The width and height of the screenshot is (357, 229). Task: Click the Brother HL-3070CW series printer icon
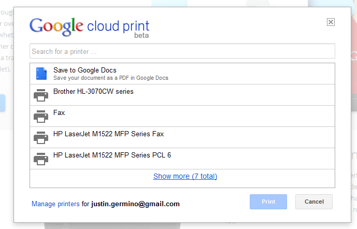pyautogui.click(x=41, y=95)
